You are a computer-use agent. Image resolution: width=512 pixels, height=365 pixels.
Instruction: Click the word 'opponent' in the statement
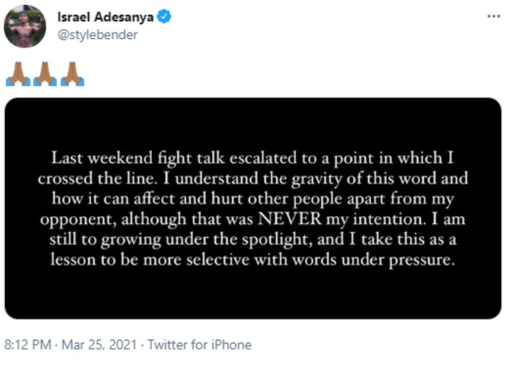pos(78,220)
